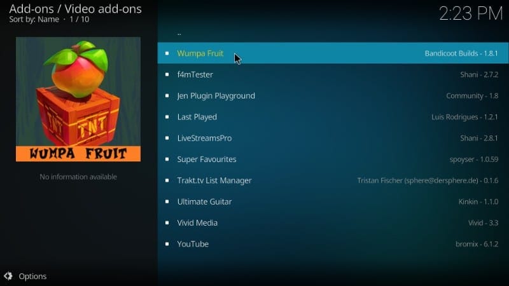Click the spoyser - 1.0.59 text
This screenshot has width=509, height=286.
pos(474,160)
